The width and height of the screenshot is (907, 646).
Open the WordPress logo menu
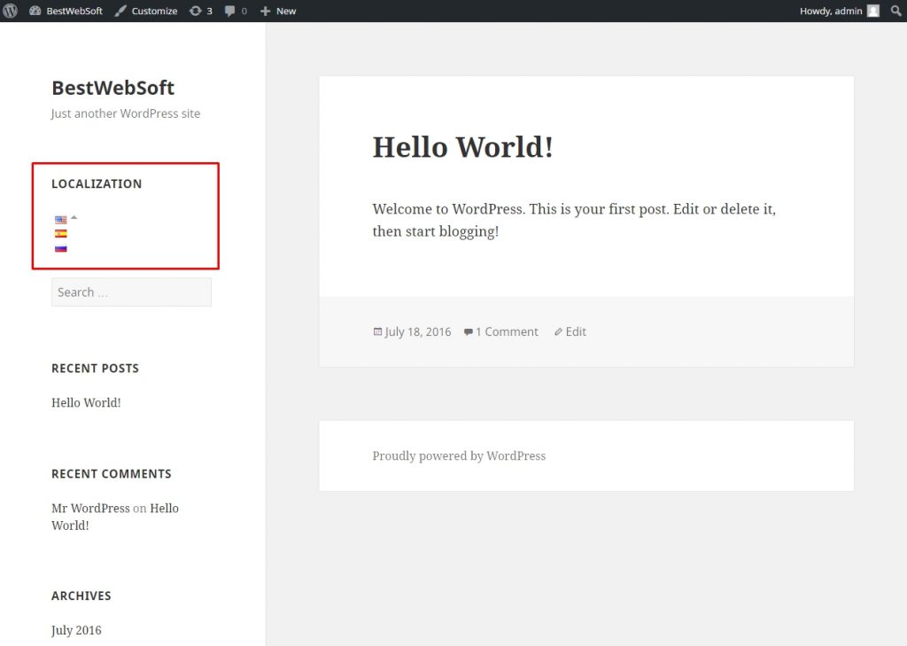10,11
